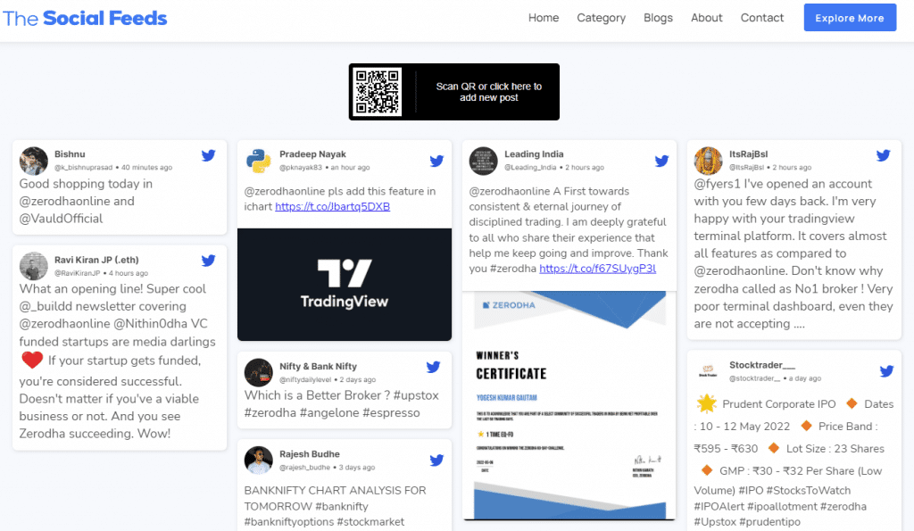Navigate to the Contact page
The image size is (914, 531).
[761, 17]
